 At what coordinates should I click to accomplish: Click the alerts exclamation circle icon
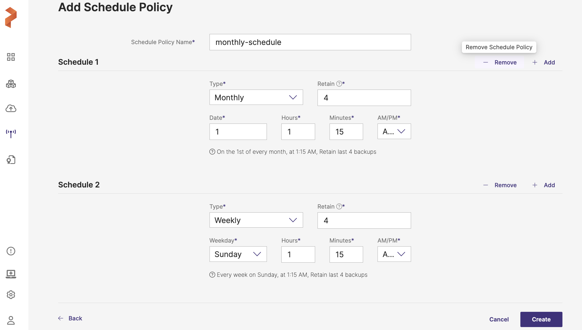coord(11,251)
